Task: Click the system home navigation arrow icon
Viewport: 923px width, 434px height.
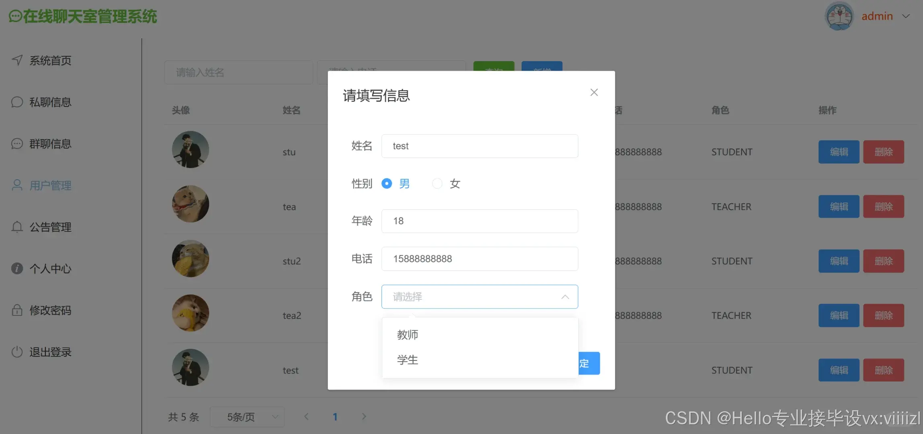Action: [17, 60]
